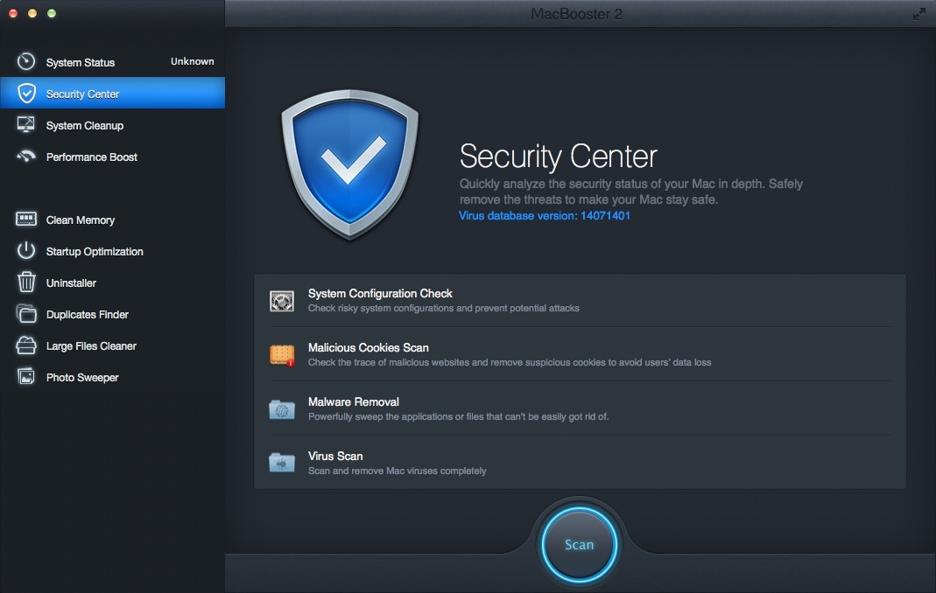The image size is (936, 593).
Task: Click the Unknown status label
Action: click(x=192, y=61)
